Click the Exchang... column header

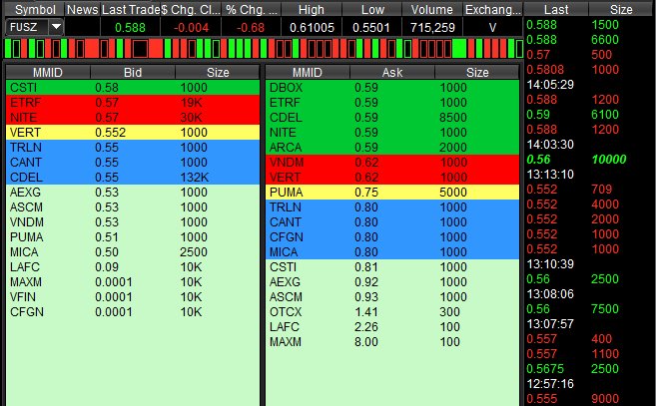click(493, 9)
